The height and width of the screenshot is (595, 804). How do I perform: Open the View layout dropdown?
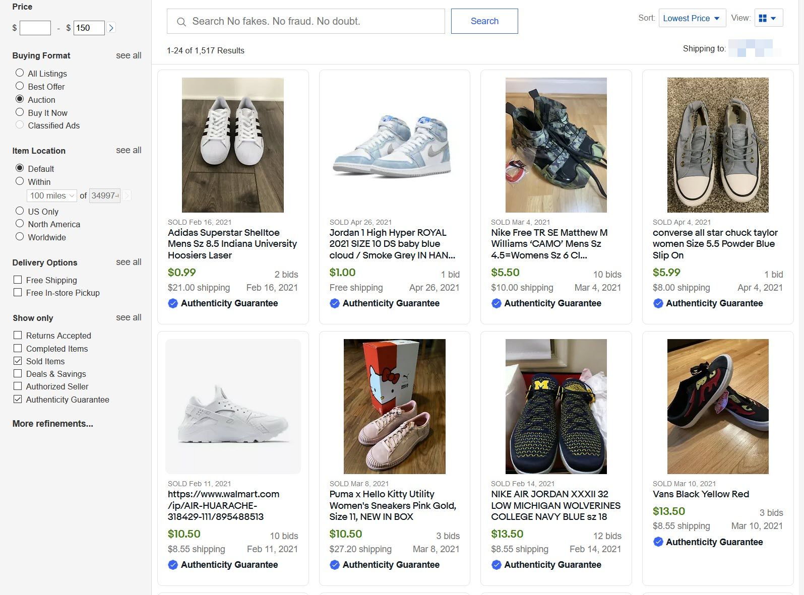click(769, 18)
